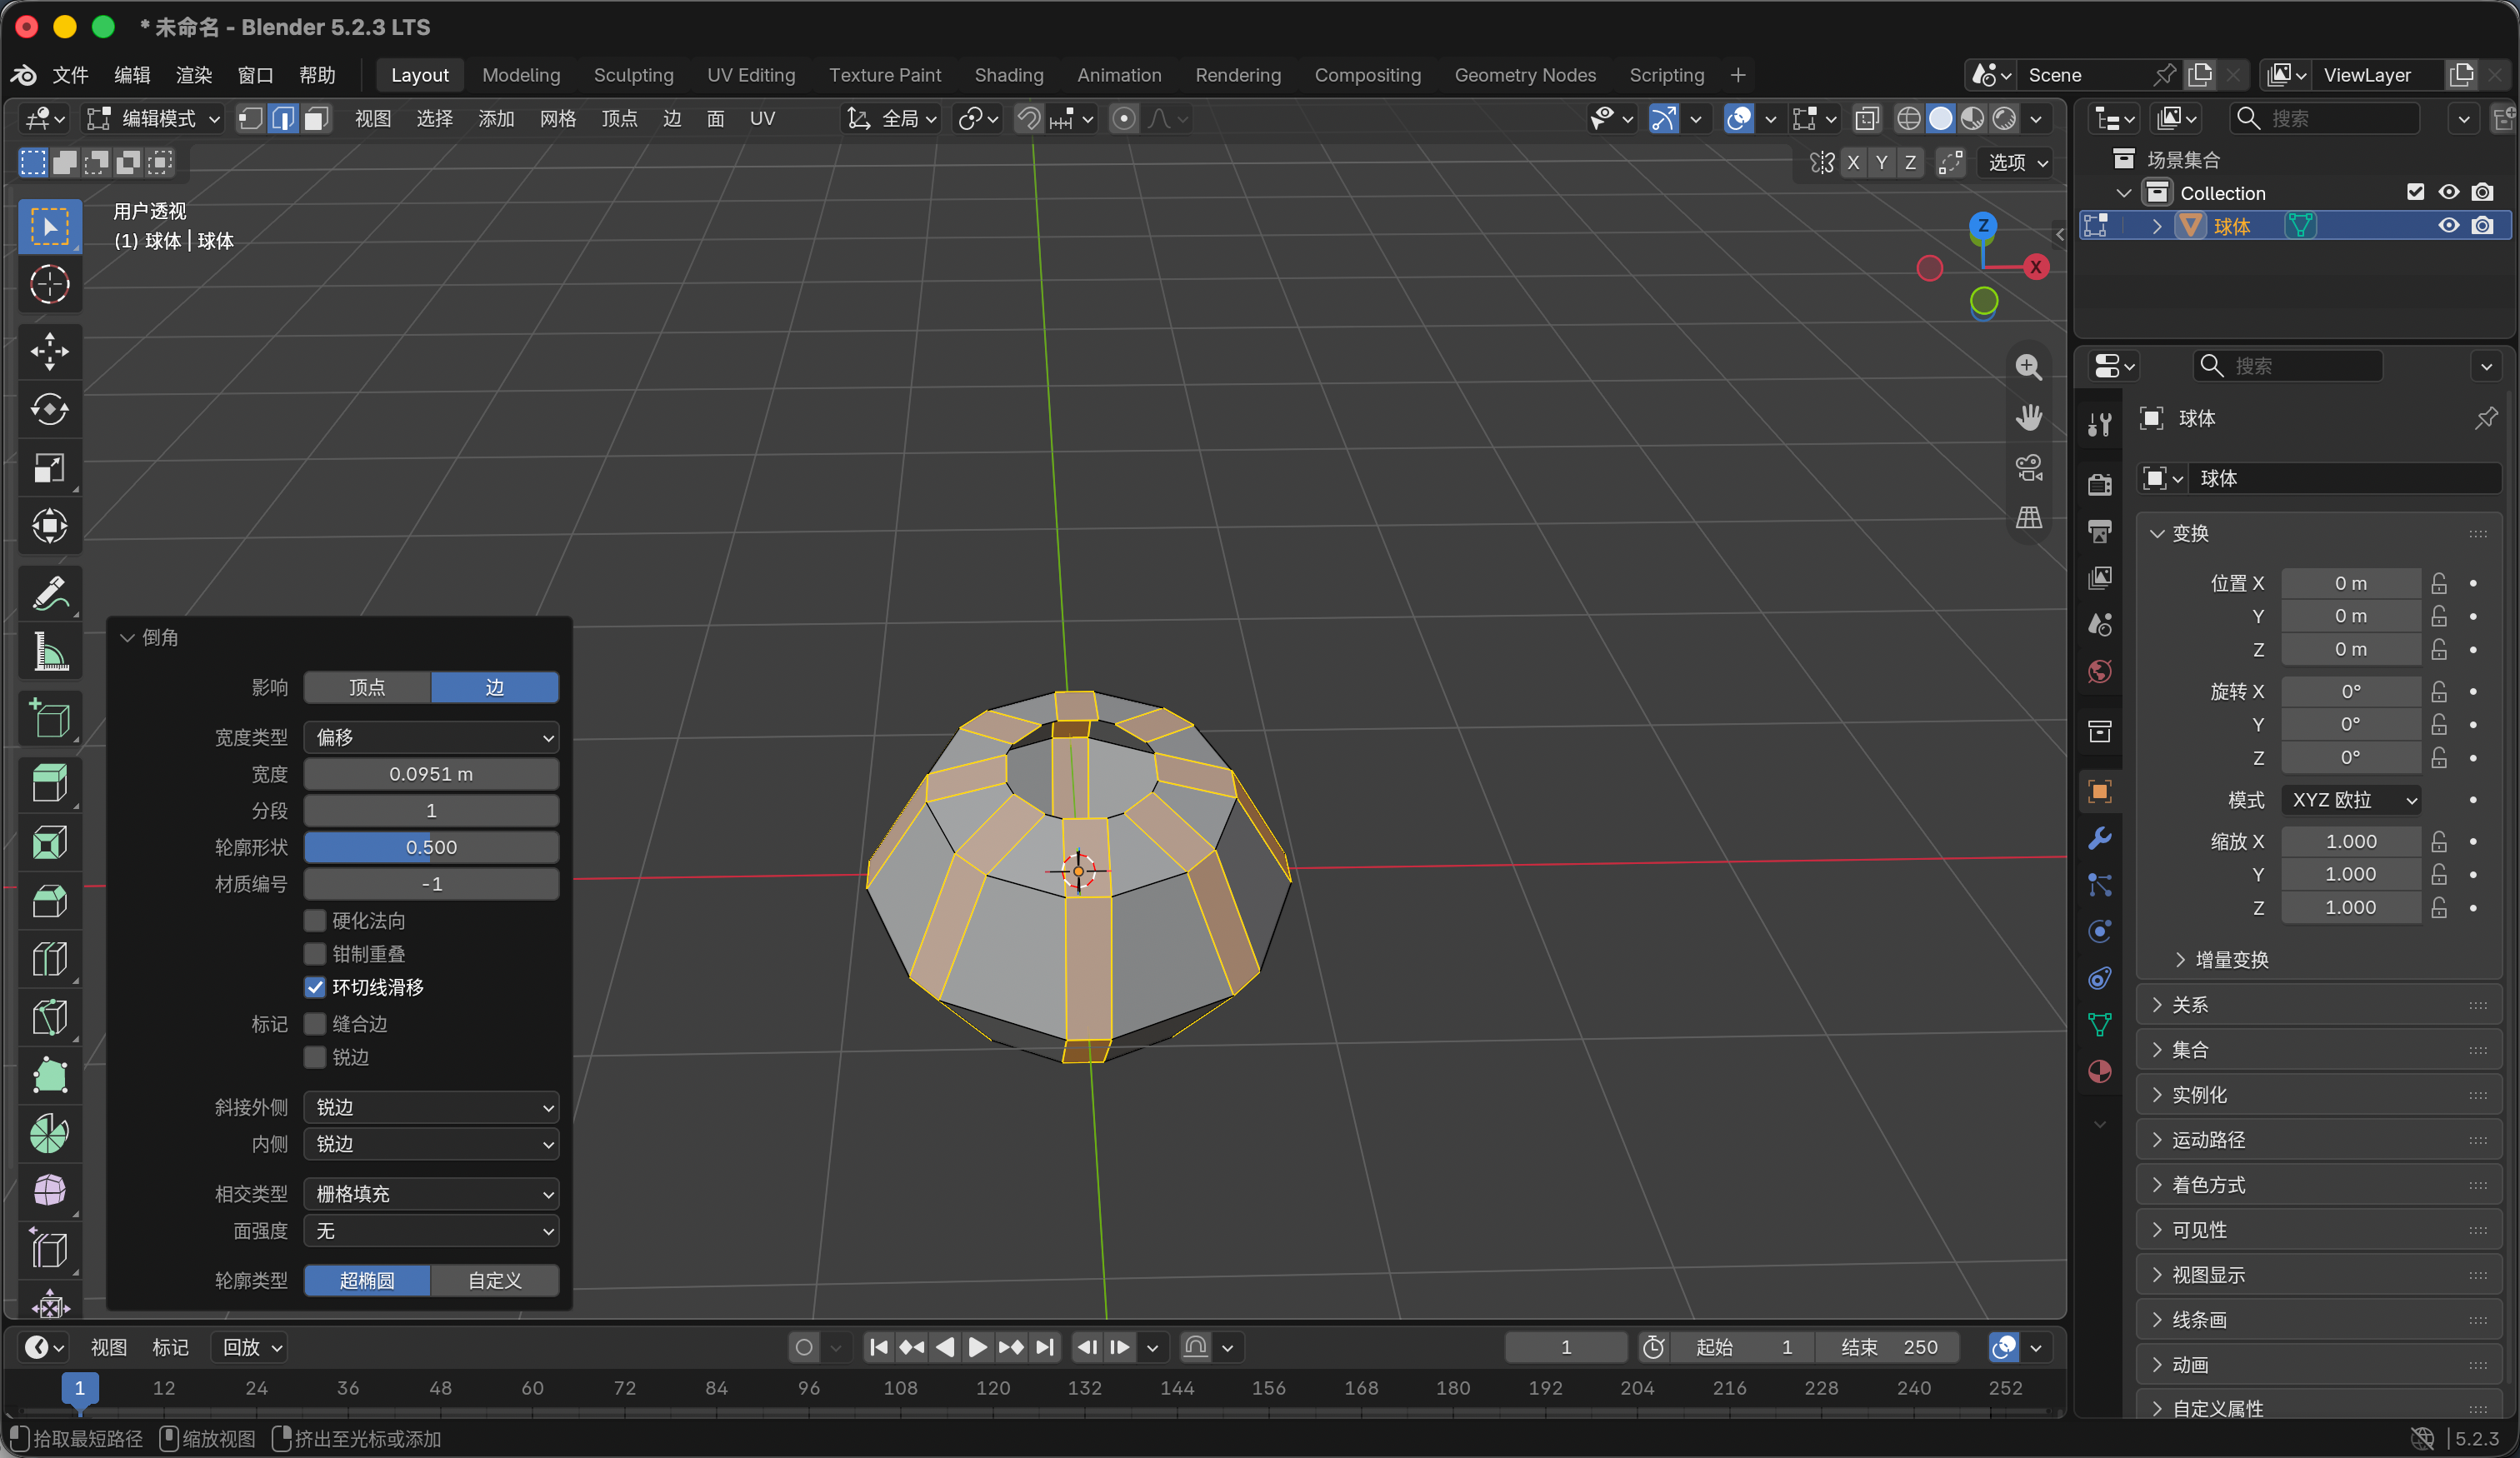The height and width of the screenshot is (1458, 2520).
Task: Choose the Loop Cut tool
Action: pos(49,959)
